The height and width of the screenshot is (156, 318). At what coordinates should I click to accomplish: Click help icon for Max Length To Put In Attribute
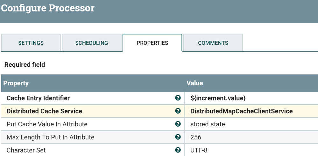coord(178,137)
